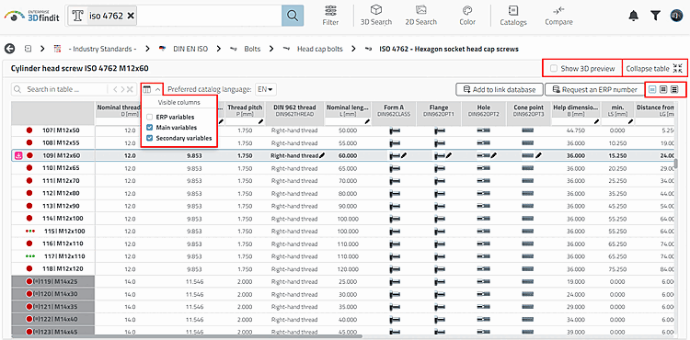This screenshot has height=340, width=690.
Task: Edit Nominal length column filter pencil
Action: (x=366, y=121)
